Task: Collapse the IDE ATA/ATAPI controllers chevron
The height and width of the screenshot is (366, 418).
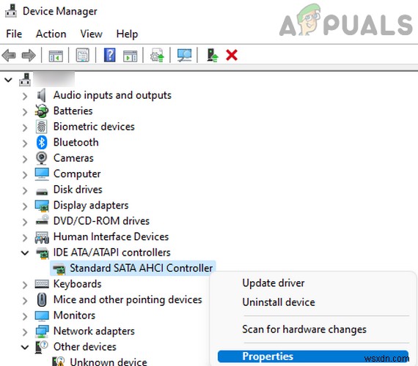Action: (25, 253)
